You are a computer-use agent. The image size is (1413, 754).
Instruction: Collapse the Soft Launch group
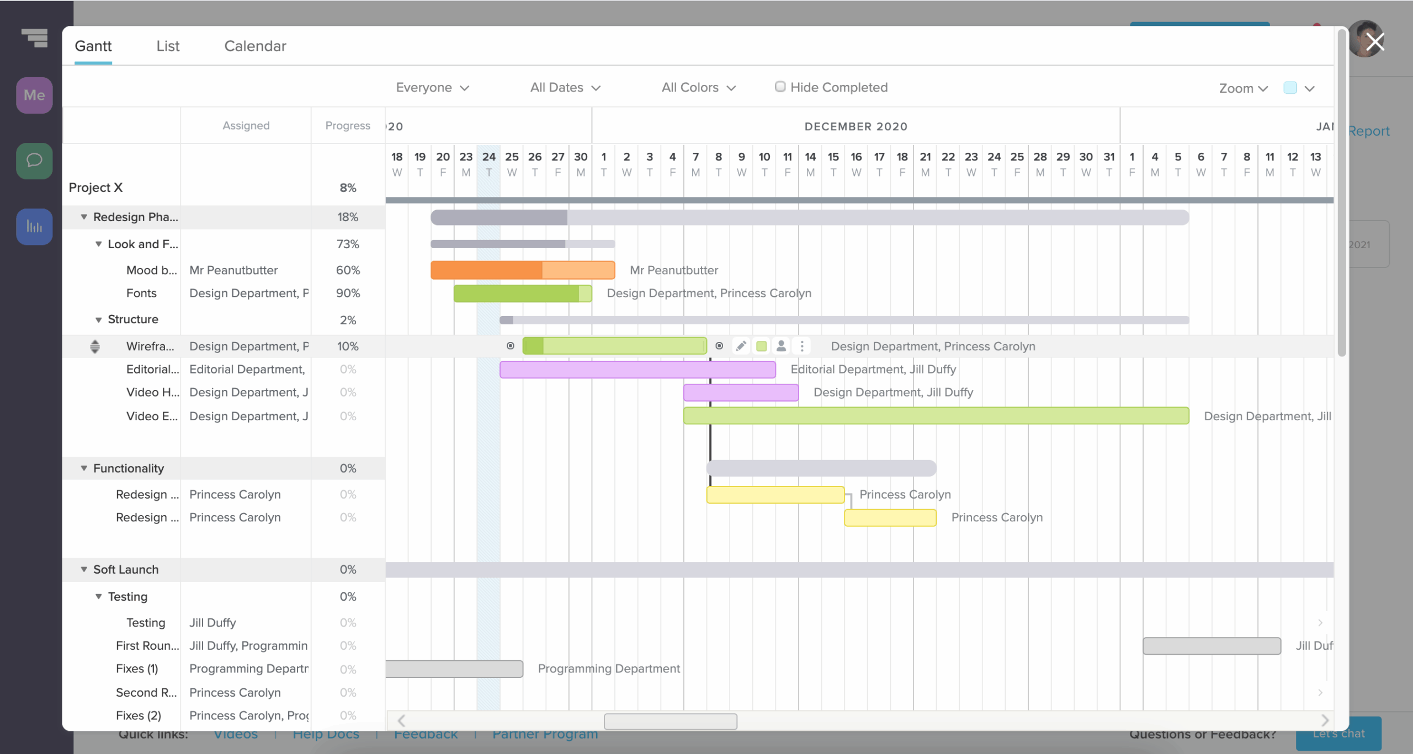(83, 569)
